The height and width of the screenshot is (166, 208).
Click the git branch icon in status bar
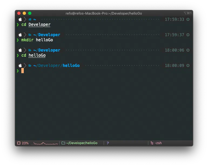tap(108, 143)
